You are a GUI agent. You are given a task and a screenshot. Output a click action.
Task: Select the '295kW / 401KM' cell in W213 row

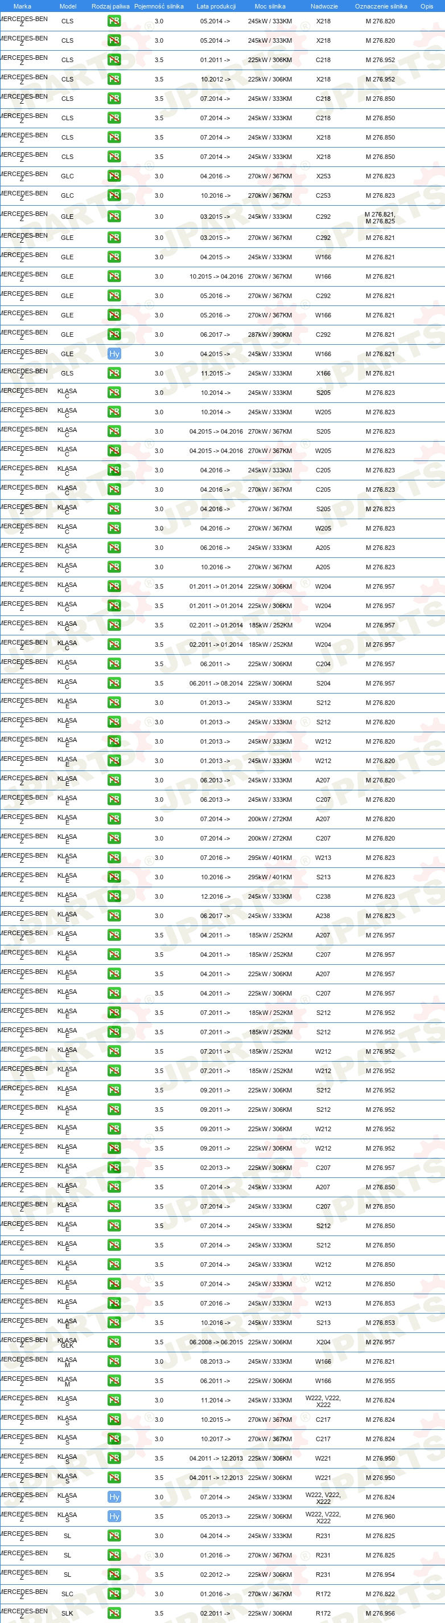270,858
